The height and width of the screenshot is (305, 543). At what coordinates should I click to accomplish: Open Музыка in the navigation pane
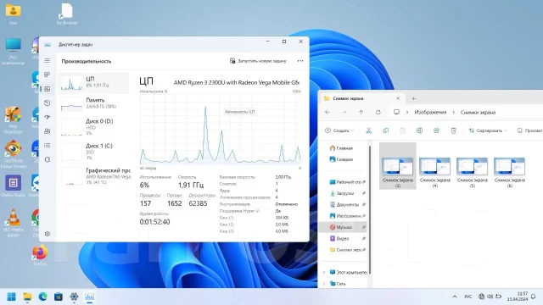344,227
